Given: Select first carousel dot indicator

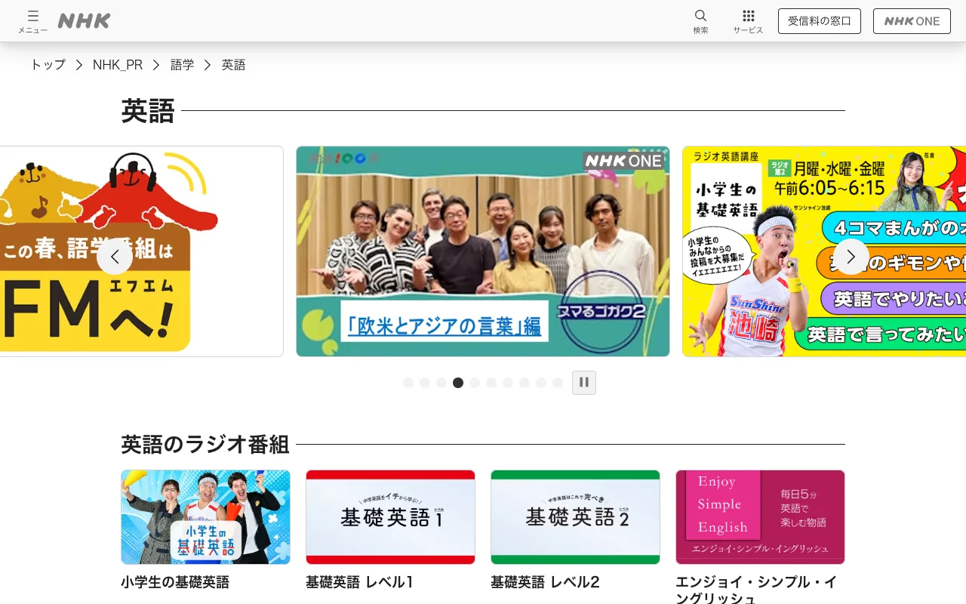Looking at the screenshot, I should click(x=408, y=383).
